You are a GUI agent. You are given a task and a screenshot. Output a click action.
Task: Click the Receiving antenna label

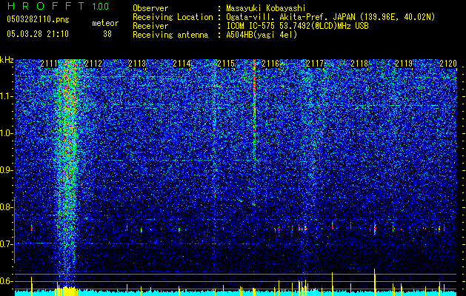click(x=170, y=35)
